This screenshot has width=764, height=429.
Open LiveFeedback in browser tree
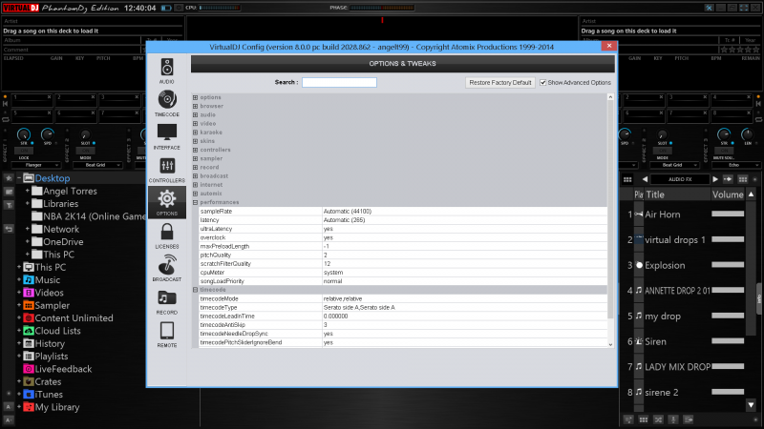tap(63, 369)
